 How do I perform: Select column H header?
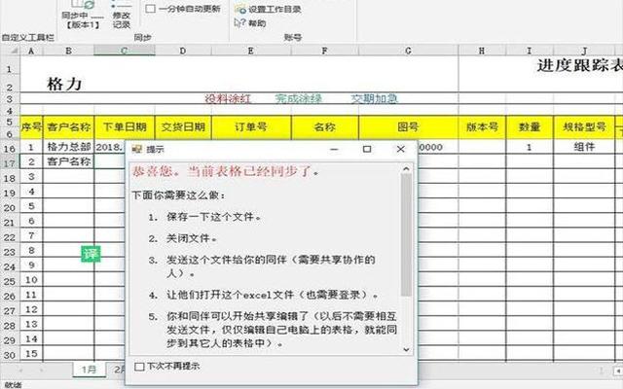tap(482, 51)
